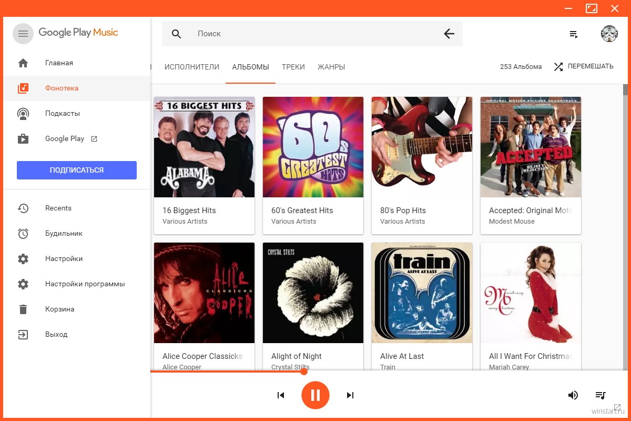Open the Accepted soundtrack album cover
Screen dimensions: 631x421
pyautogui.click(x=531, y=147)
